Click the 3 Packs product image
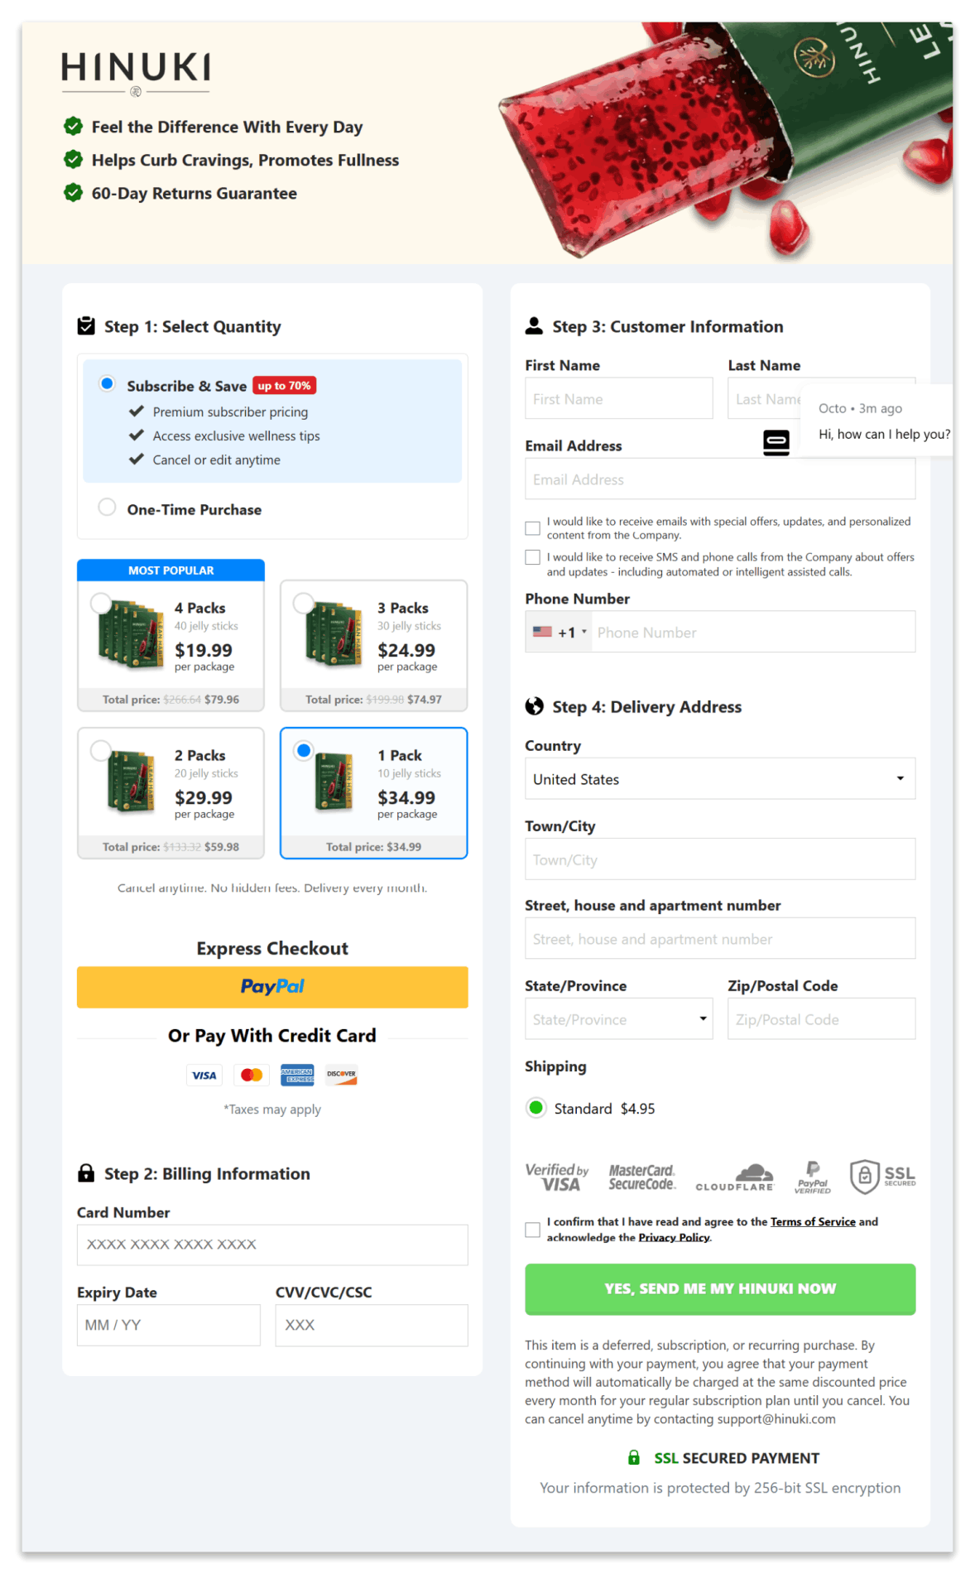 click(x=334, y=633)
